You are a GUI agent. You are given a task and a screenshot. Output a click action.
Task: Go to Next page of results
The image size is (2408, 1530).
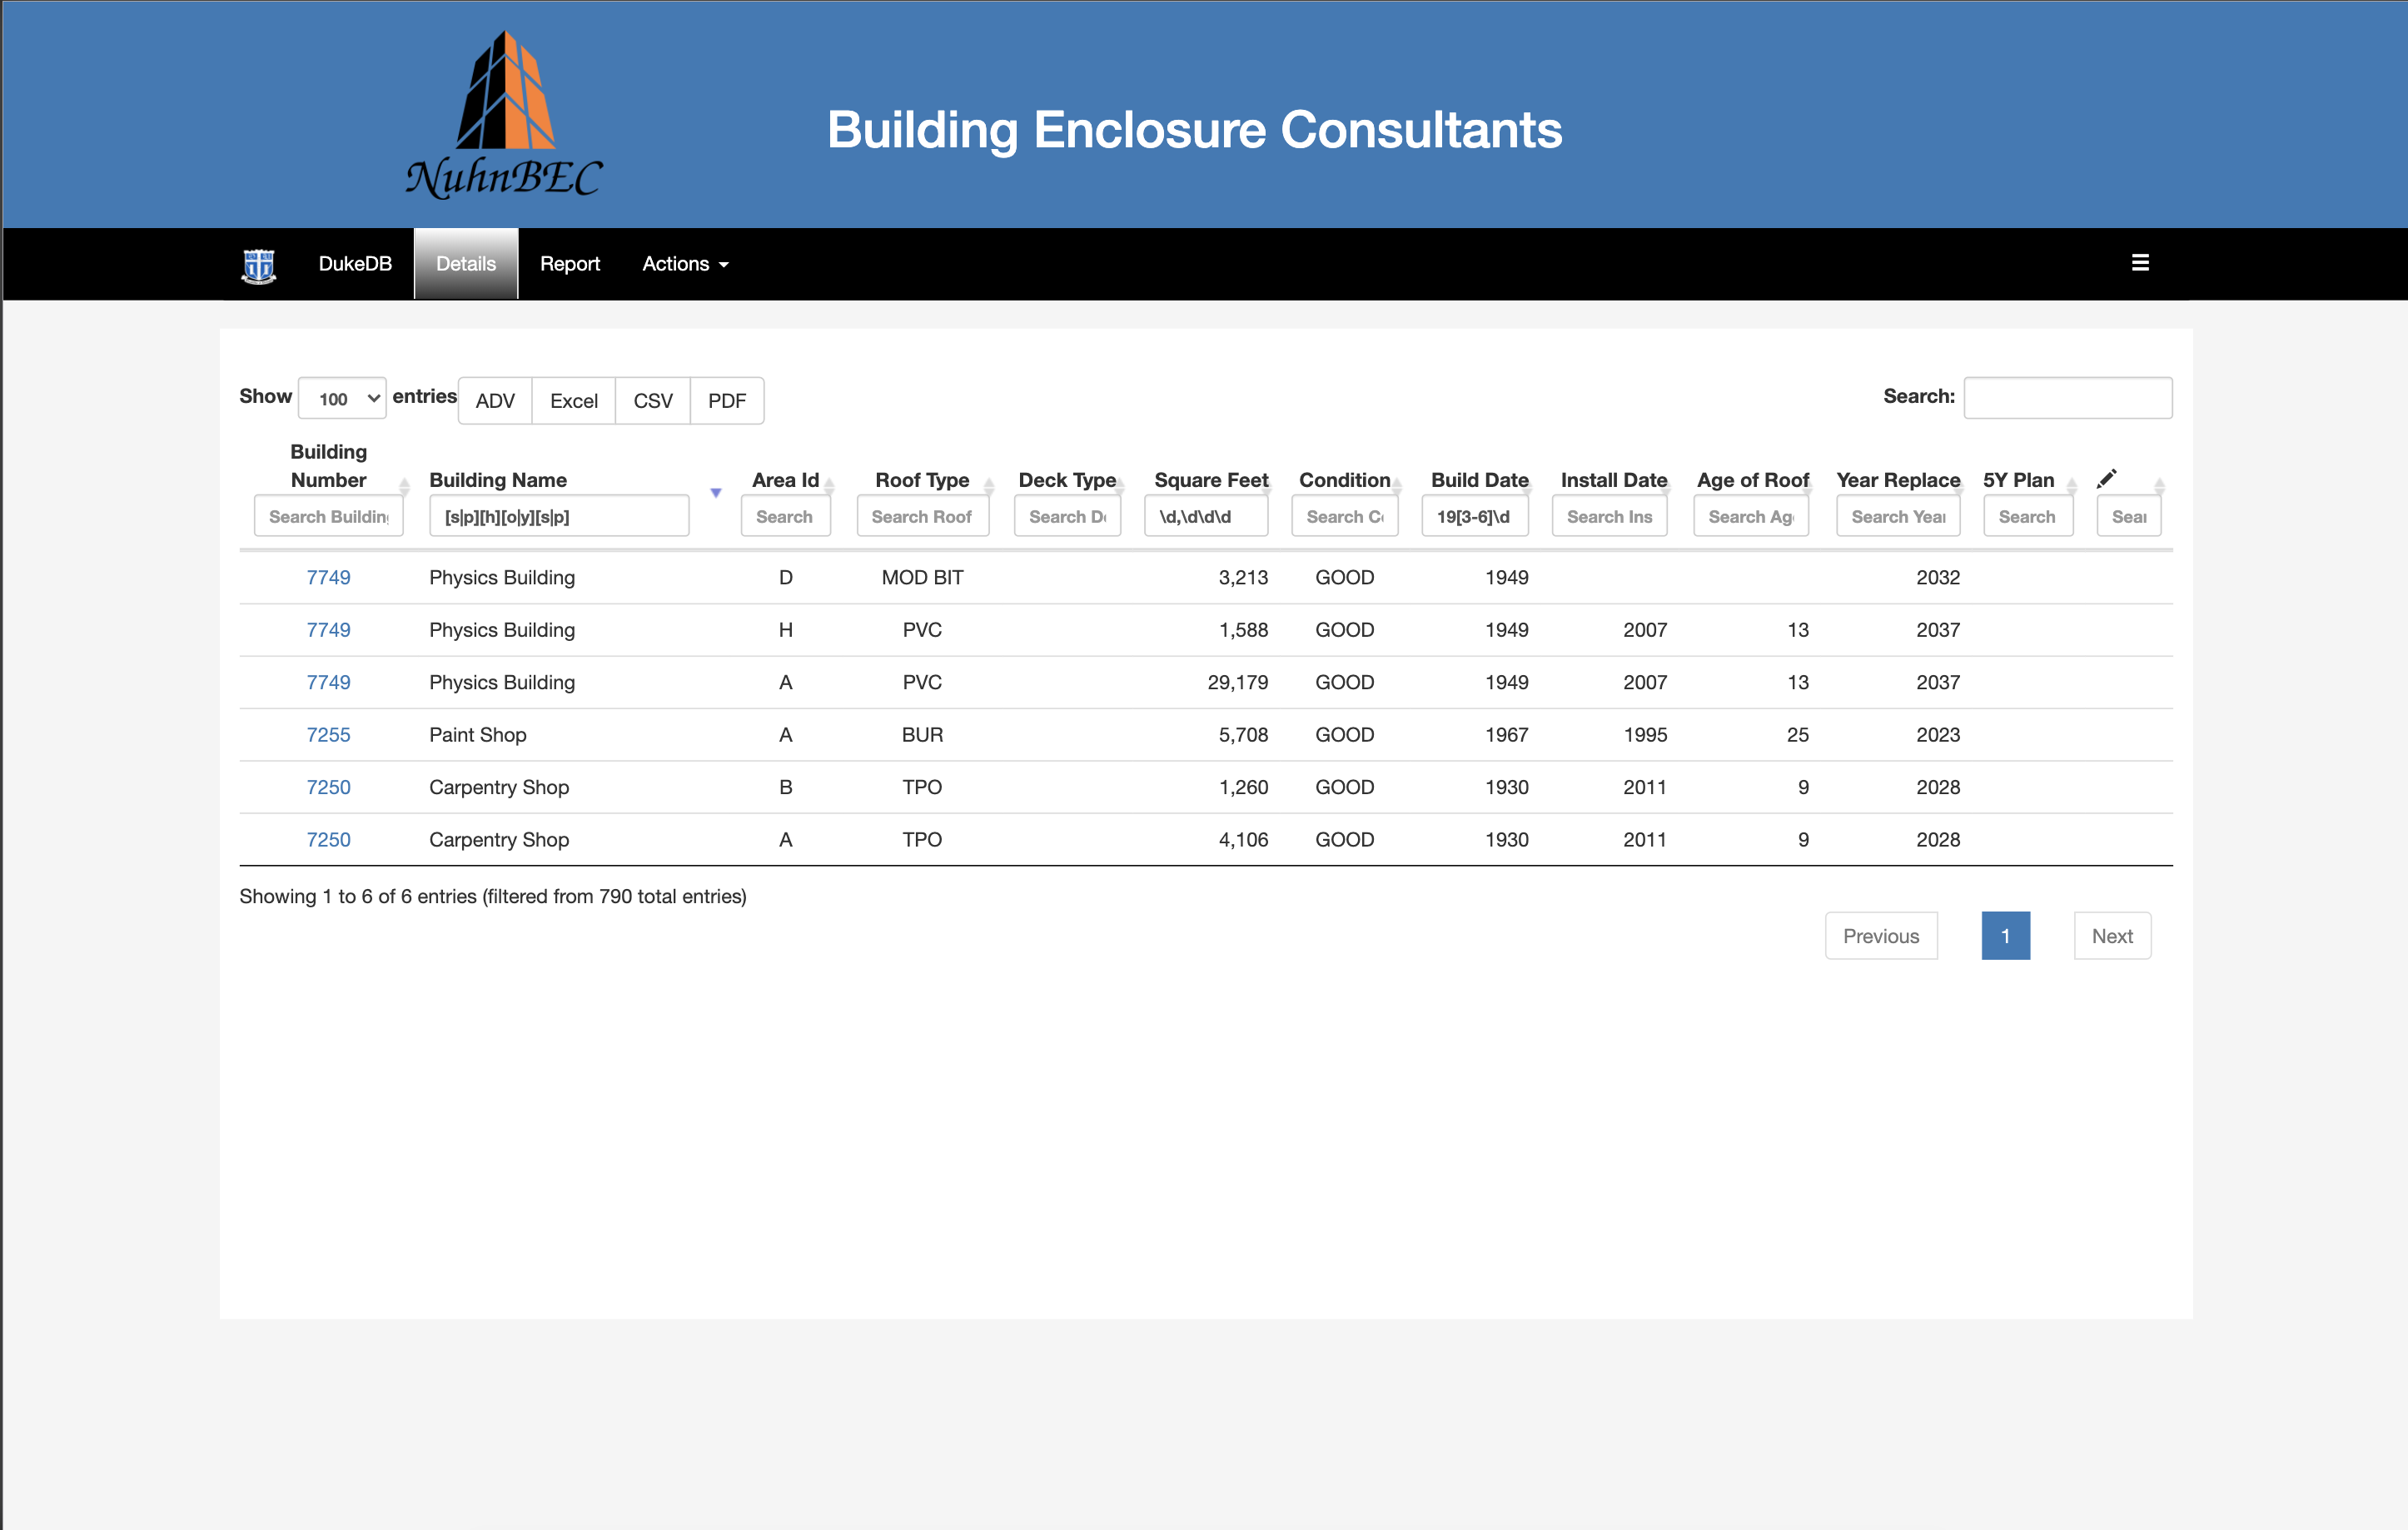tap(2112, 936)
